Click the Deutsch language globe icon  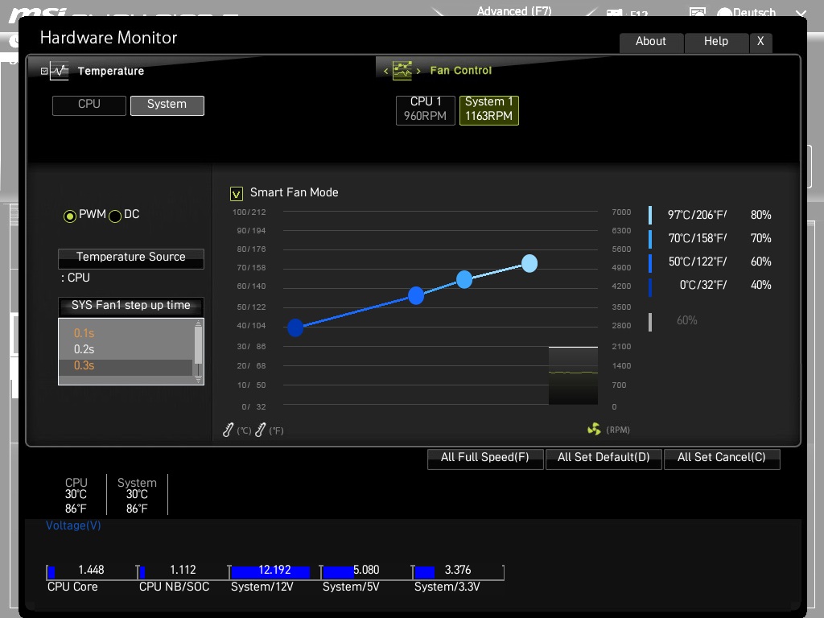tap(724, 13)
